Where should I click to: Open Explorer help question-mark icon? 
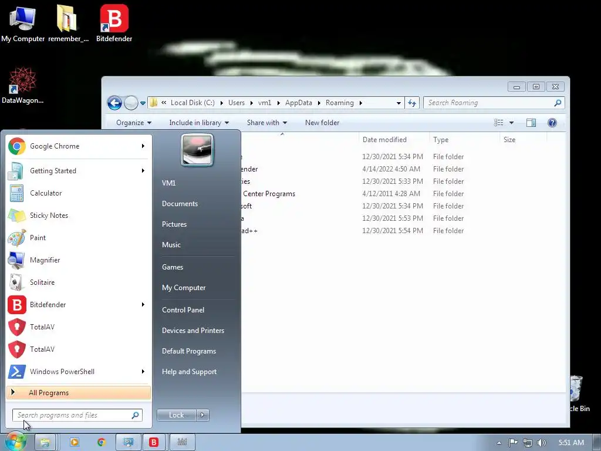552,123
